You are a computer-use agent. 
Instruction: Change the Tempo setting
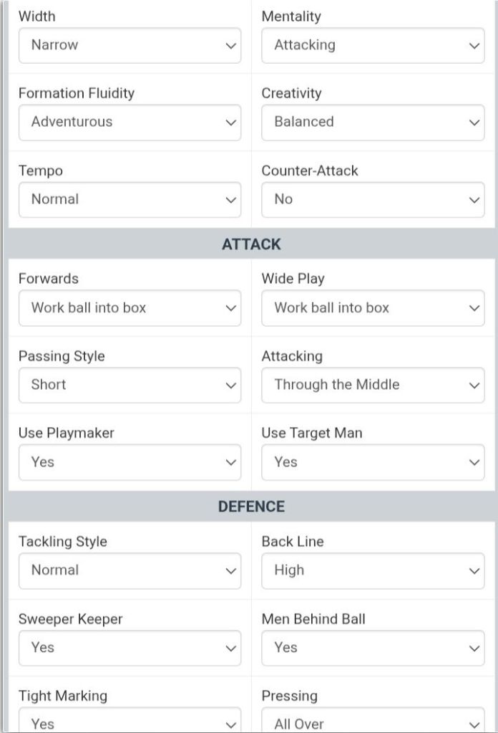[130, 199]
